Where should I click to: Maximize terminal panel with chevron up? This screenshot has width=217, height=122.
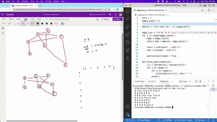[209, 81]
